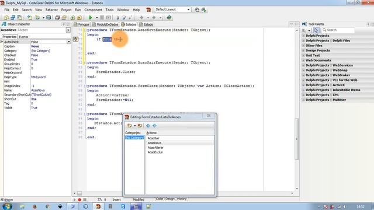Open the Run button dropdown arrow
Viewport: 374px width, 210px height.
pyautogui.click(x=96, y=17)
